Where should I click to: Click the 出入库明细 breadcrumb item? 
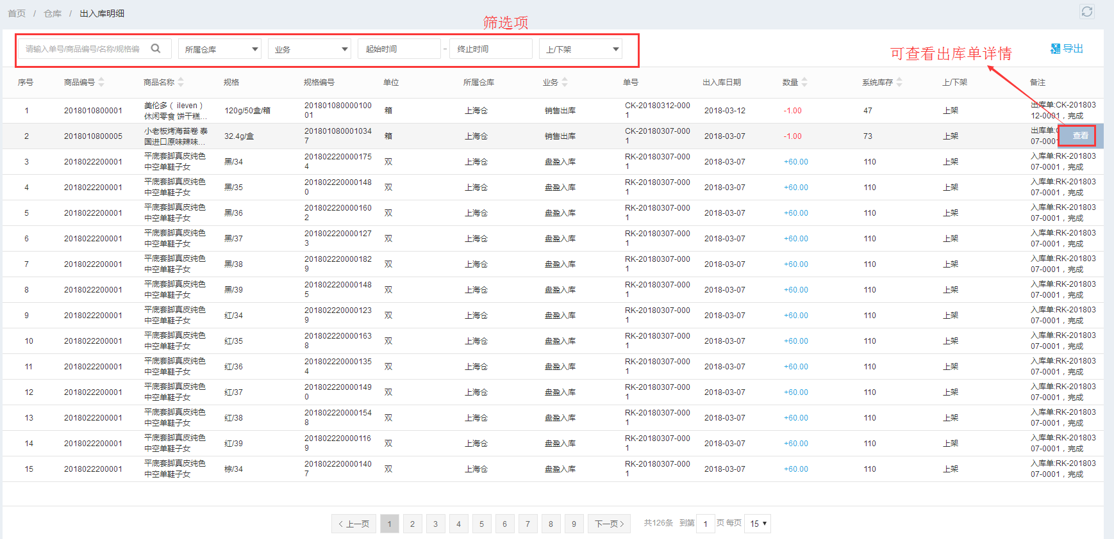tap(102, 13)
